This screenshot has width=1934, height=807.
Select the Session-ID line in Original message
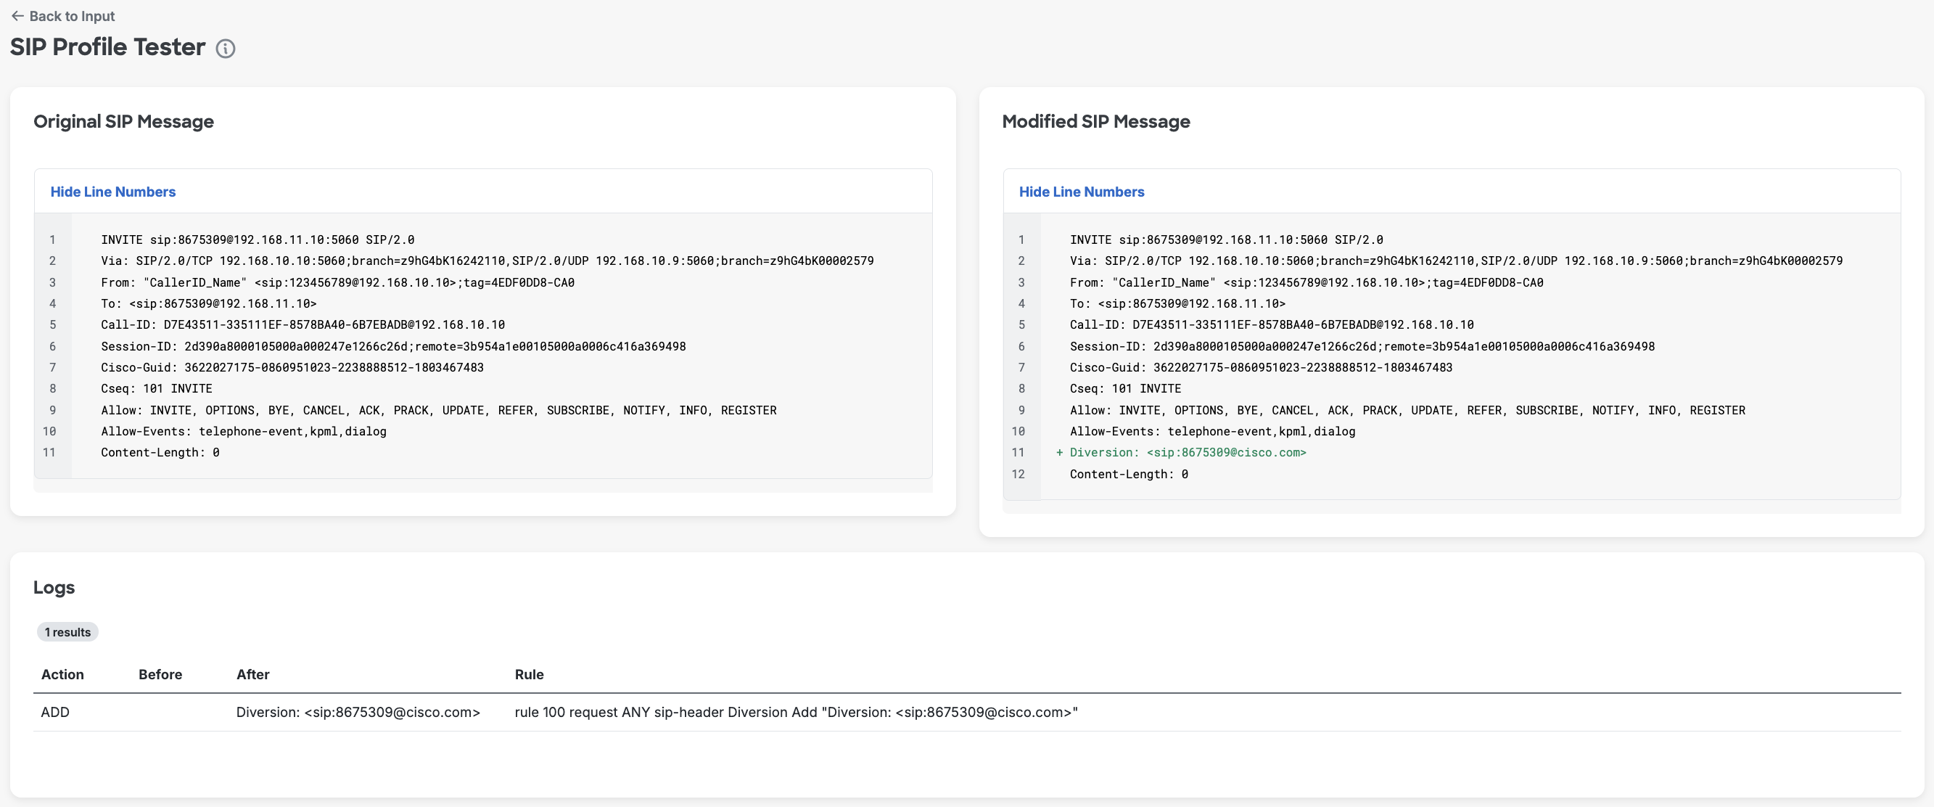393,346
